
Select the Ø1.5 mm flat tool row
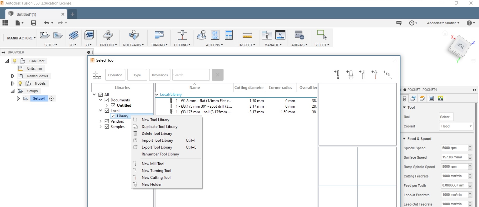point(236,101)
